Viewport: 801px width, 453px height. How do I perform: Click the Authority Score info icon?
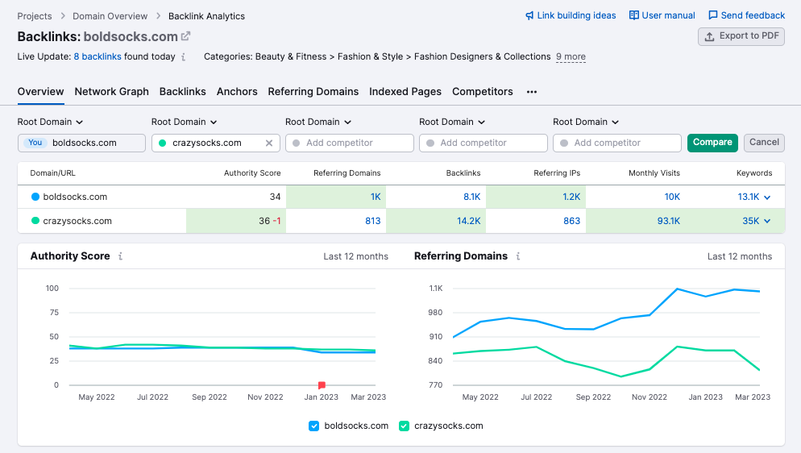point(121,256)
